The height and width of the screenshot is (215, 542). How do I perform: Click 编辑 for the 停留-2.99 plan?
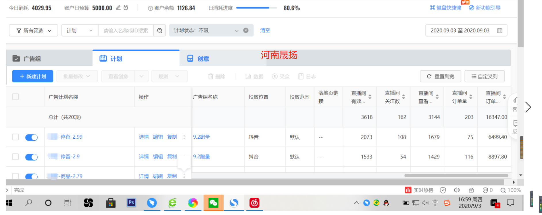pyautogui.click(x=158, y=137)
